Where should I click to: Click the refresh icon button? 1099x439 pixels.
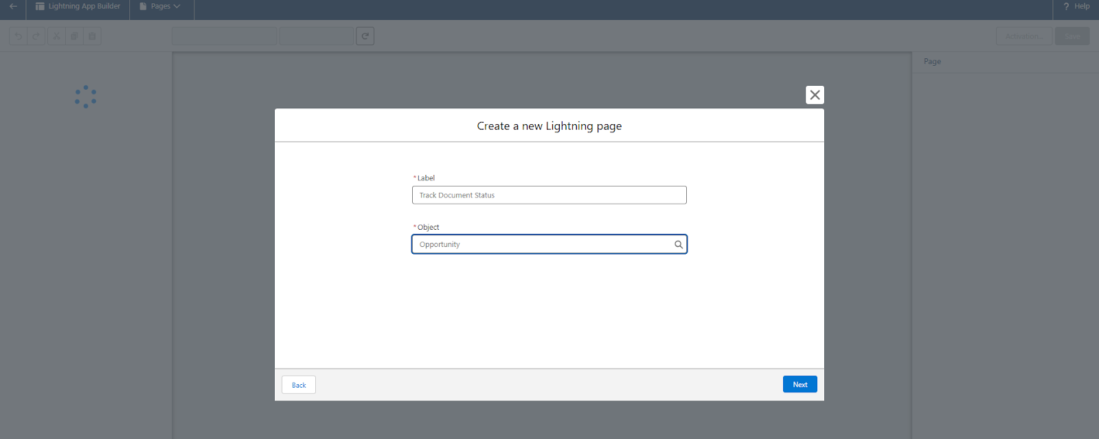tap(365, 36)
